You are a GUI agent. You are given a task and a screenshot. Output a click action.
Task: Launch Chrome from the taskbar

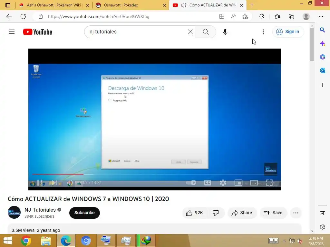click(26, 241)
